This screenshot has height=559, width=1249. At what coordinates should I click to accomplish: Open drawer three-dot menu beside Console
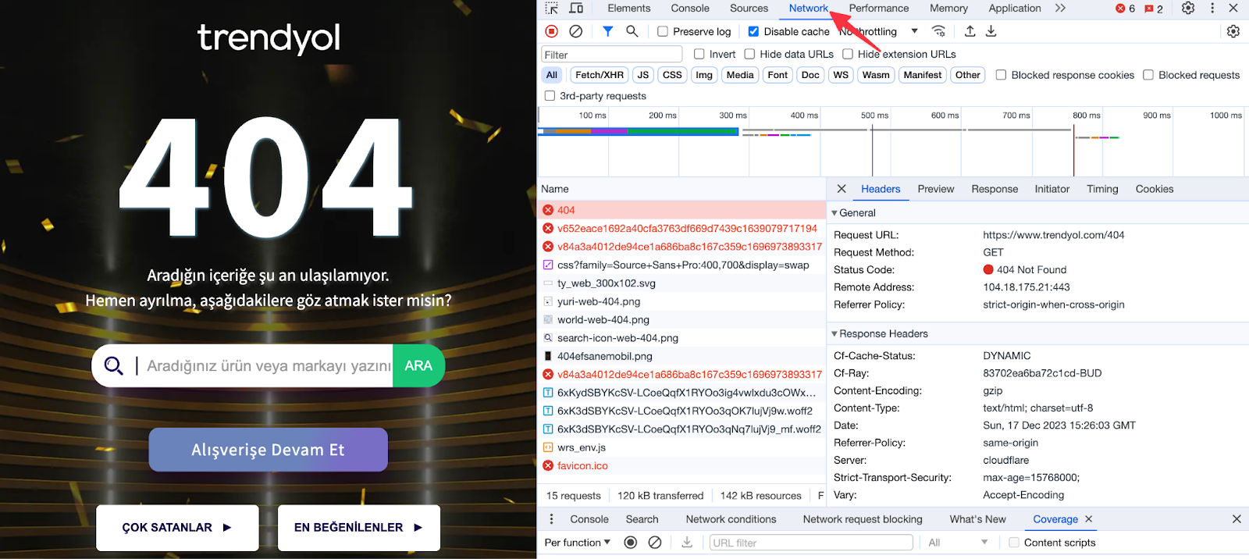(551, 519)
